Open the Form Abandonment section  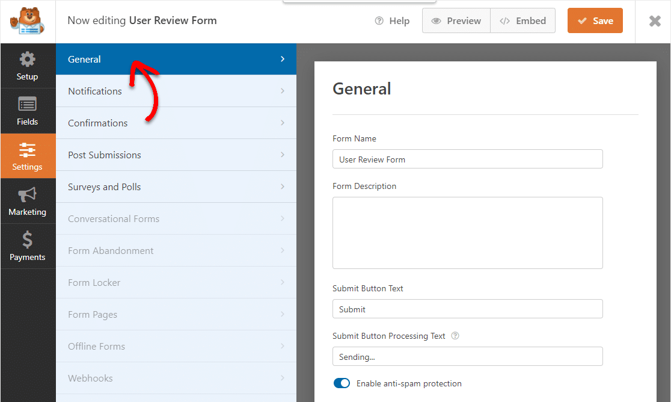(x=176, y=250)
